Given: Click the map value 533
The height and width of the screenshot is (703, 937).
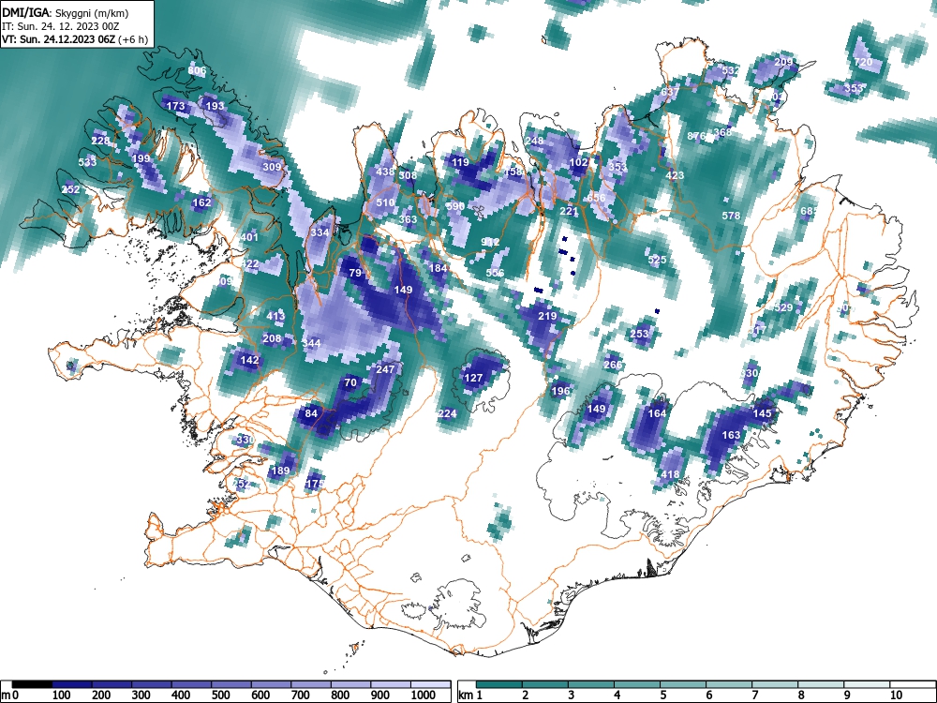Looking at the screenshot, I should point(87,162).
